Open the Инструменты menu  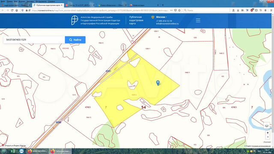[41, 1]
